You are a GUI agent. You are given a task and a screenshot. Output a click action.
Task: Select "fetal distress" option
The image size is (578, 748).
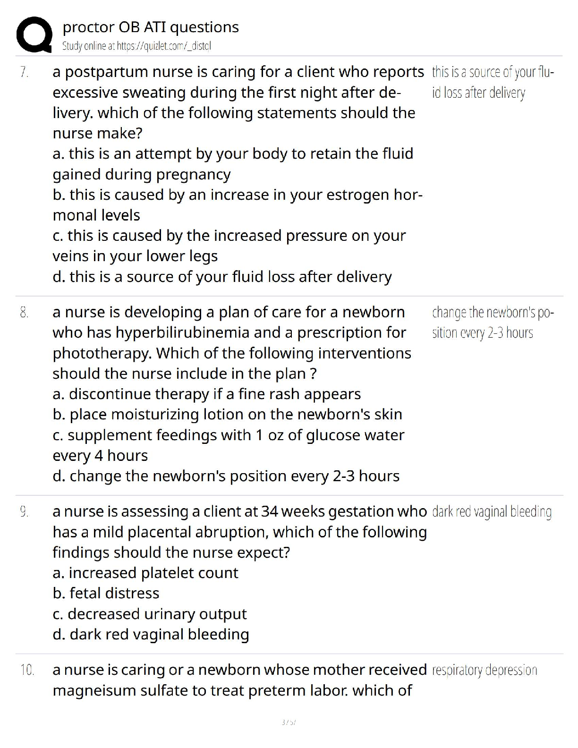[106, 593]
